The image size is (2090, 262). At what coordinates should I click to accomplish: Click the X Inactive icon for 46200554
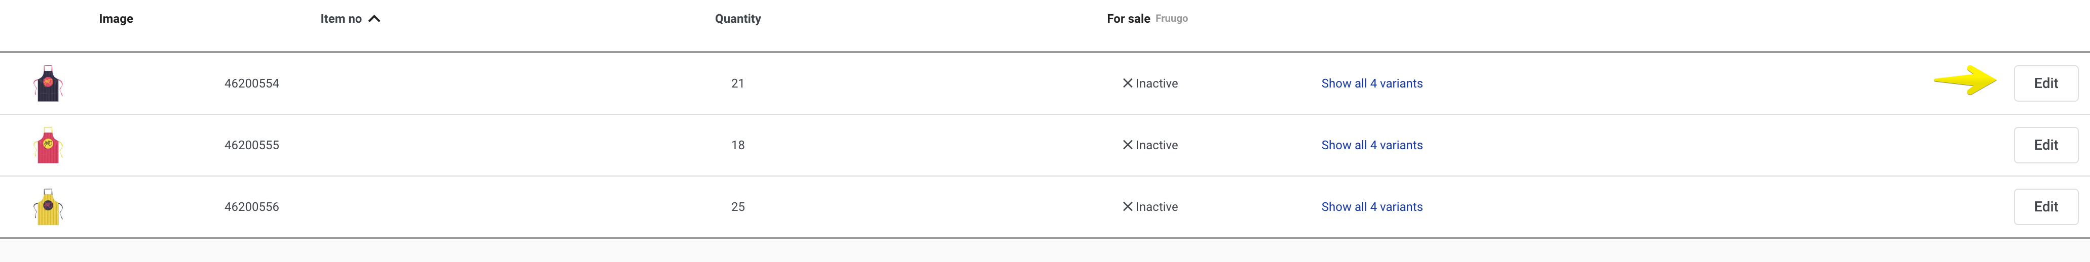[1127, 83]
